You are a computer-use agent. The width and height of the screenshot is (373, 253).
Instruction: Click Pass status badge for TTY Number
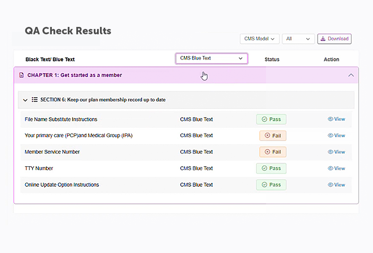pyautogui.click(x=271, y=169)
